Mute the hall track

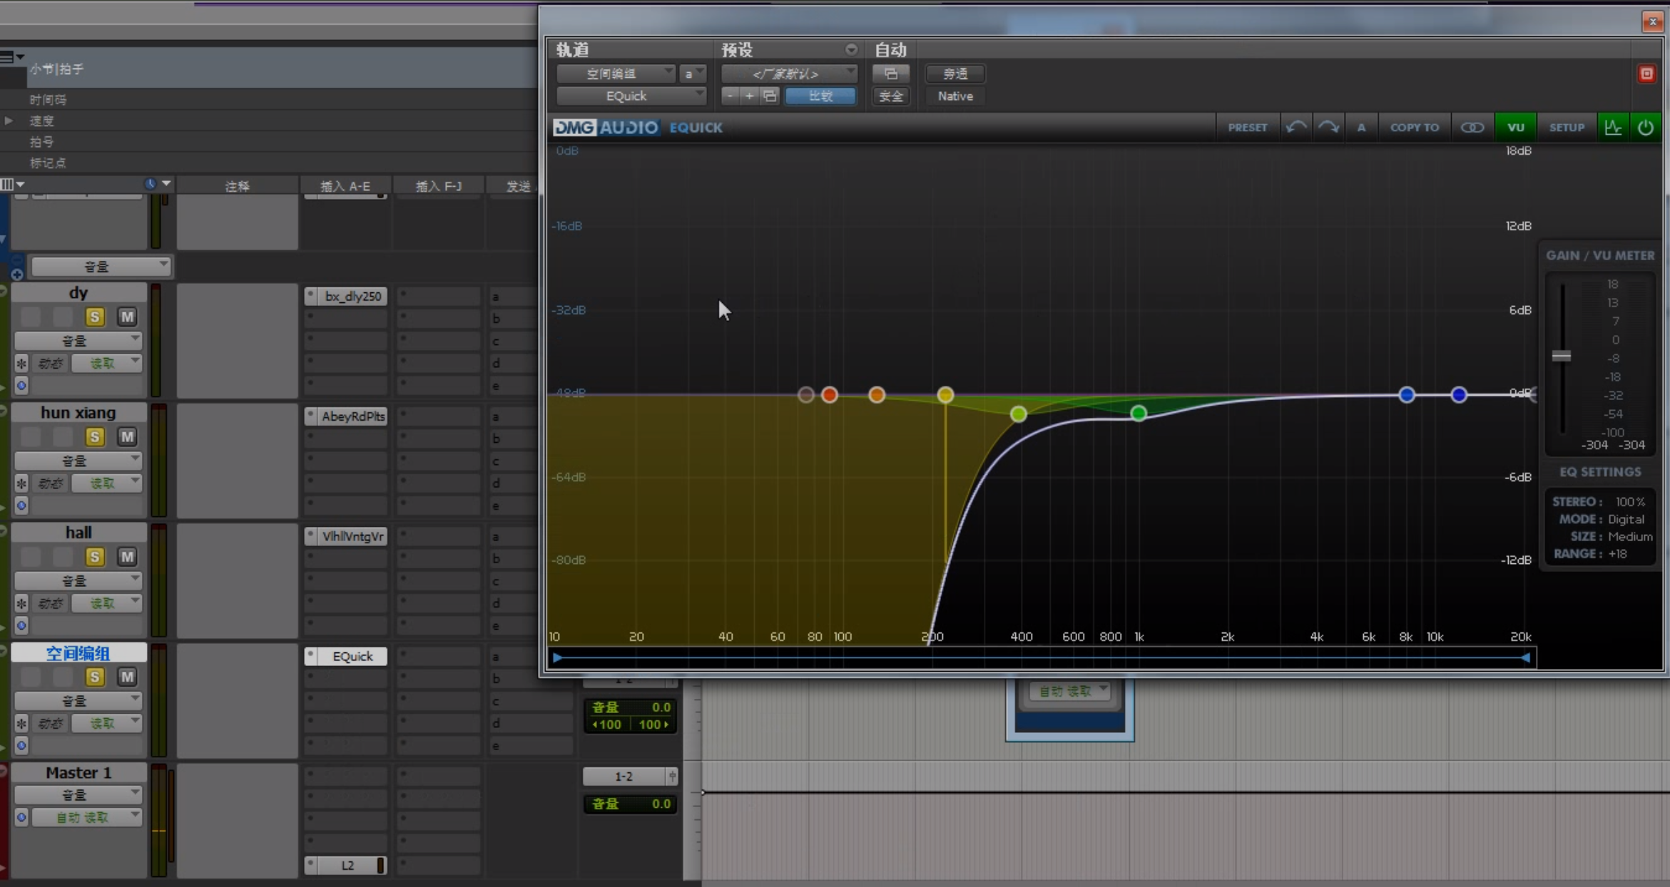point(127,556)
